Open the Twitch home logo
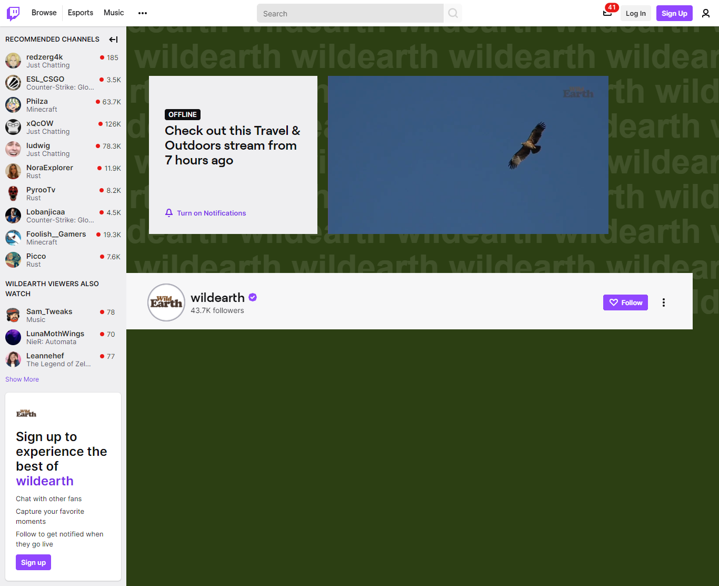Screen dimensions: 719x586 click(13, 13)
